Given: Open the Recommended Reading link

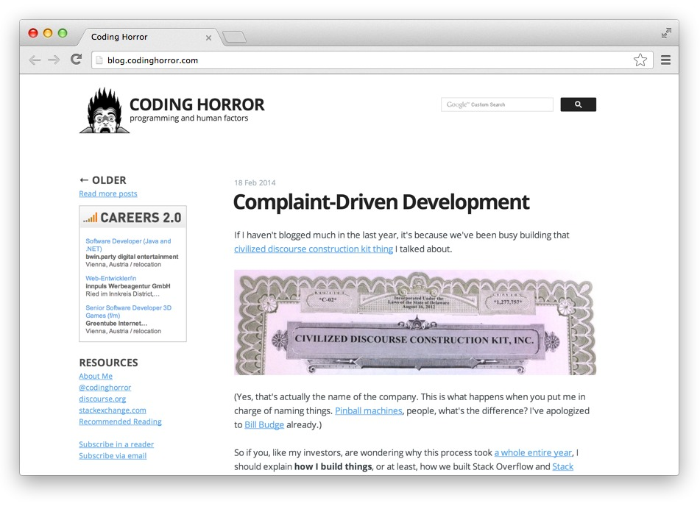Looking at the screenshot, I should [x=120, y=421].
